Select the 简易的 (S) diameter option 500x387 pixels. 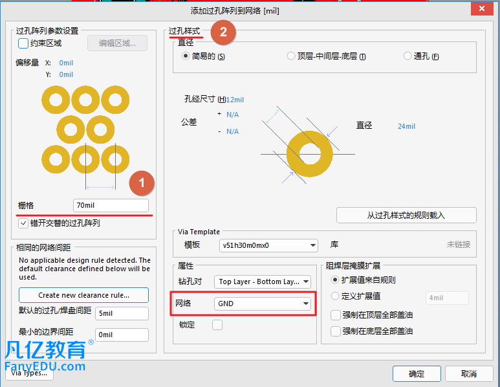coord(185,56)
